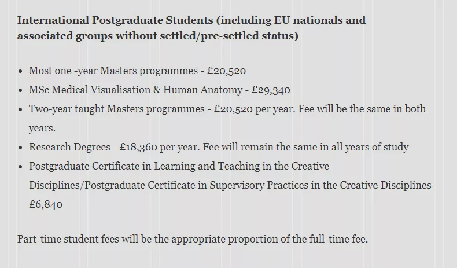Click the 'Part-time student fees' sentence
This screenshot has width=457, height=268.
pos(193,239)
